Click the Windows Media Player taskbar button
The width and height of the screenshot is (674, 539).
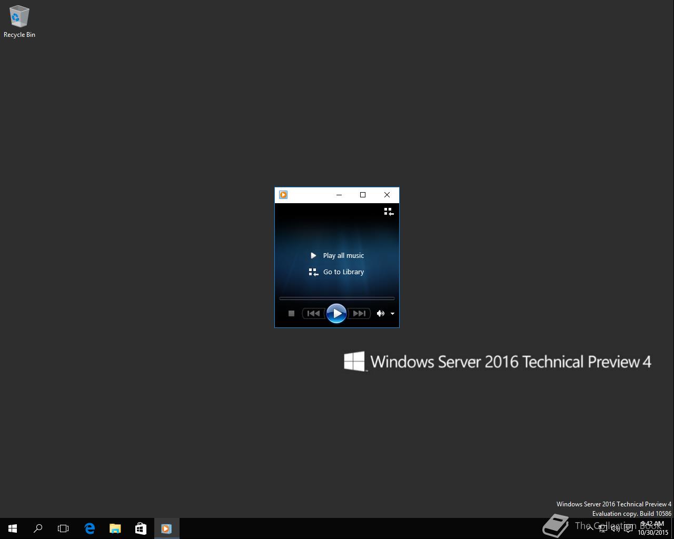pos(166,528)
